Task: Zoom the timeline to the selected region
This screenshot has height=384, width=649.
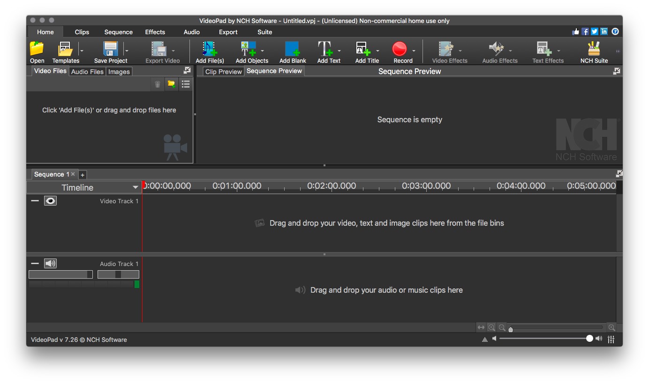Action: tap(491, 328)
